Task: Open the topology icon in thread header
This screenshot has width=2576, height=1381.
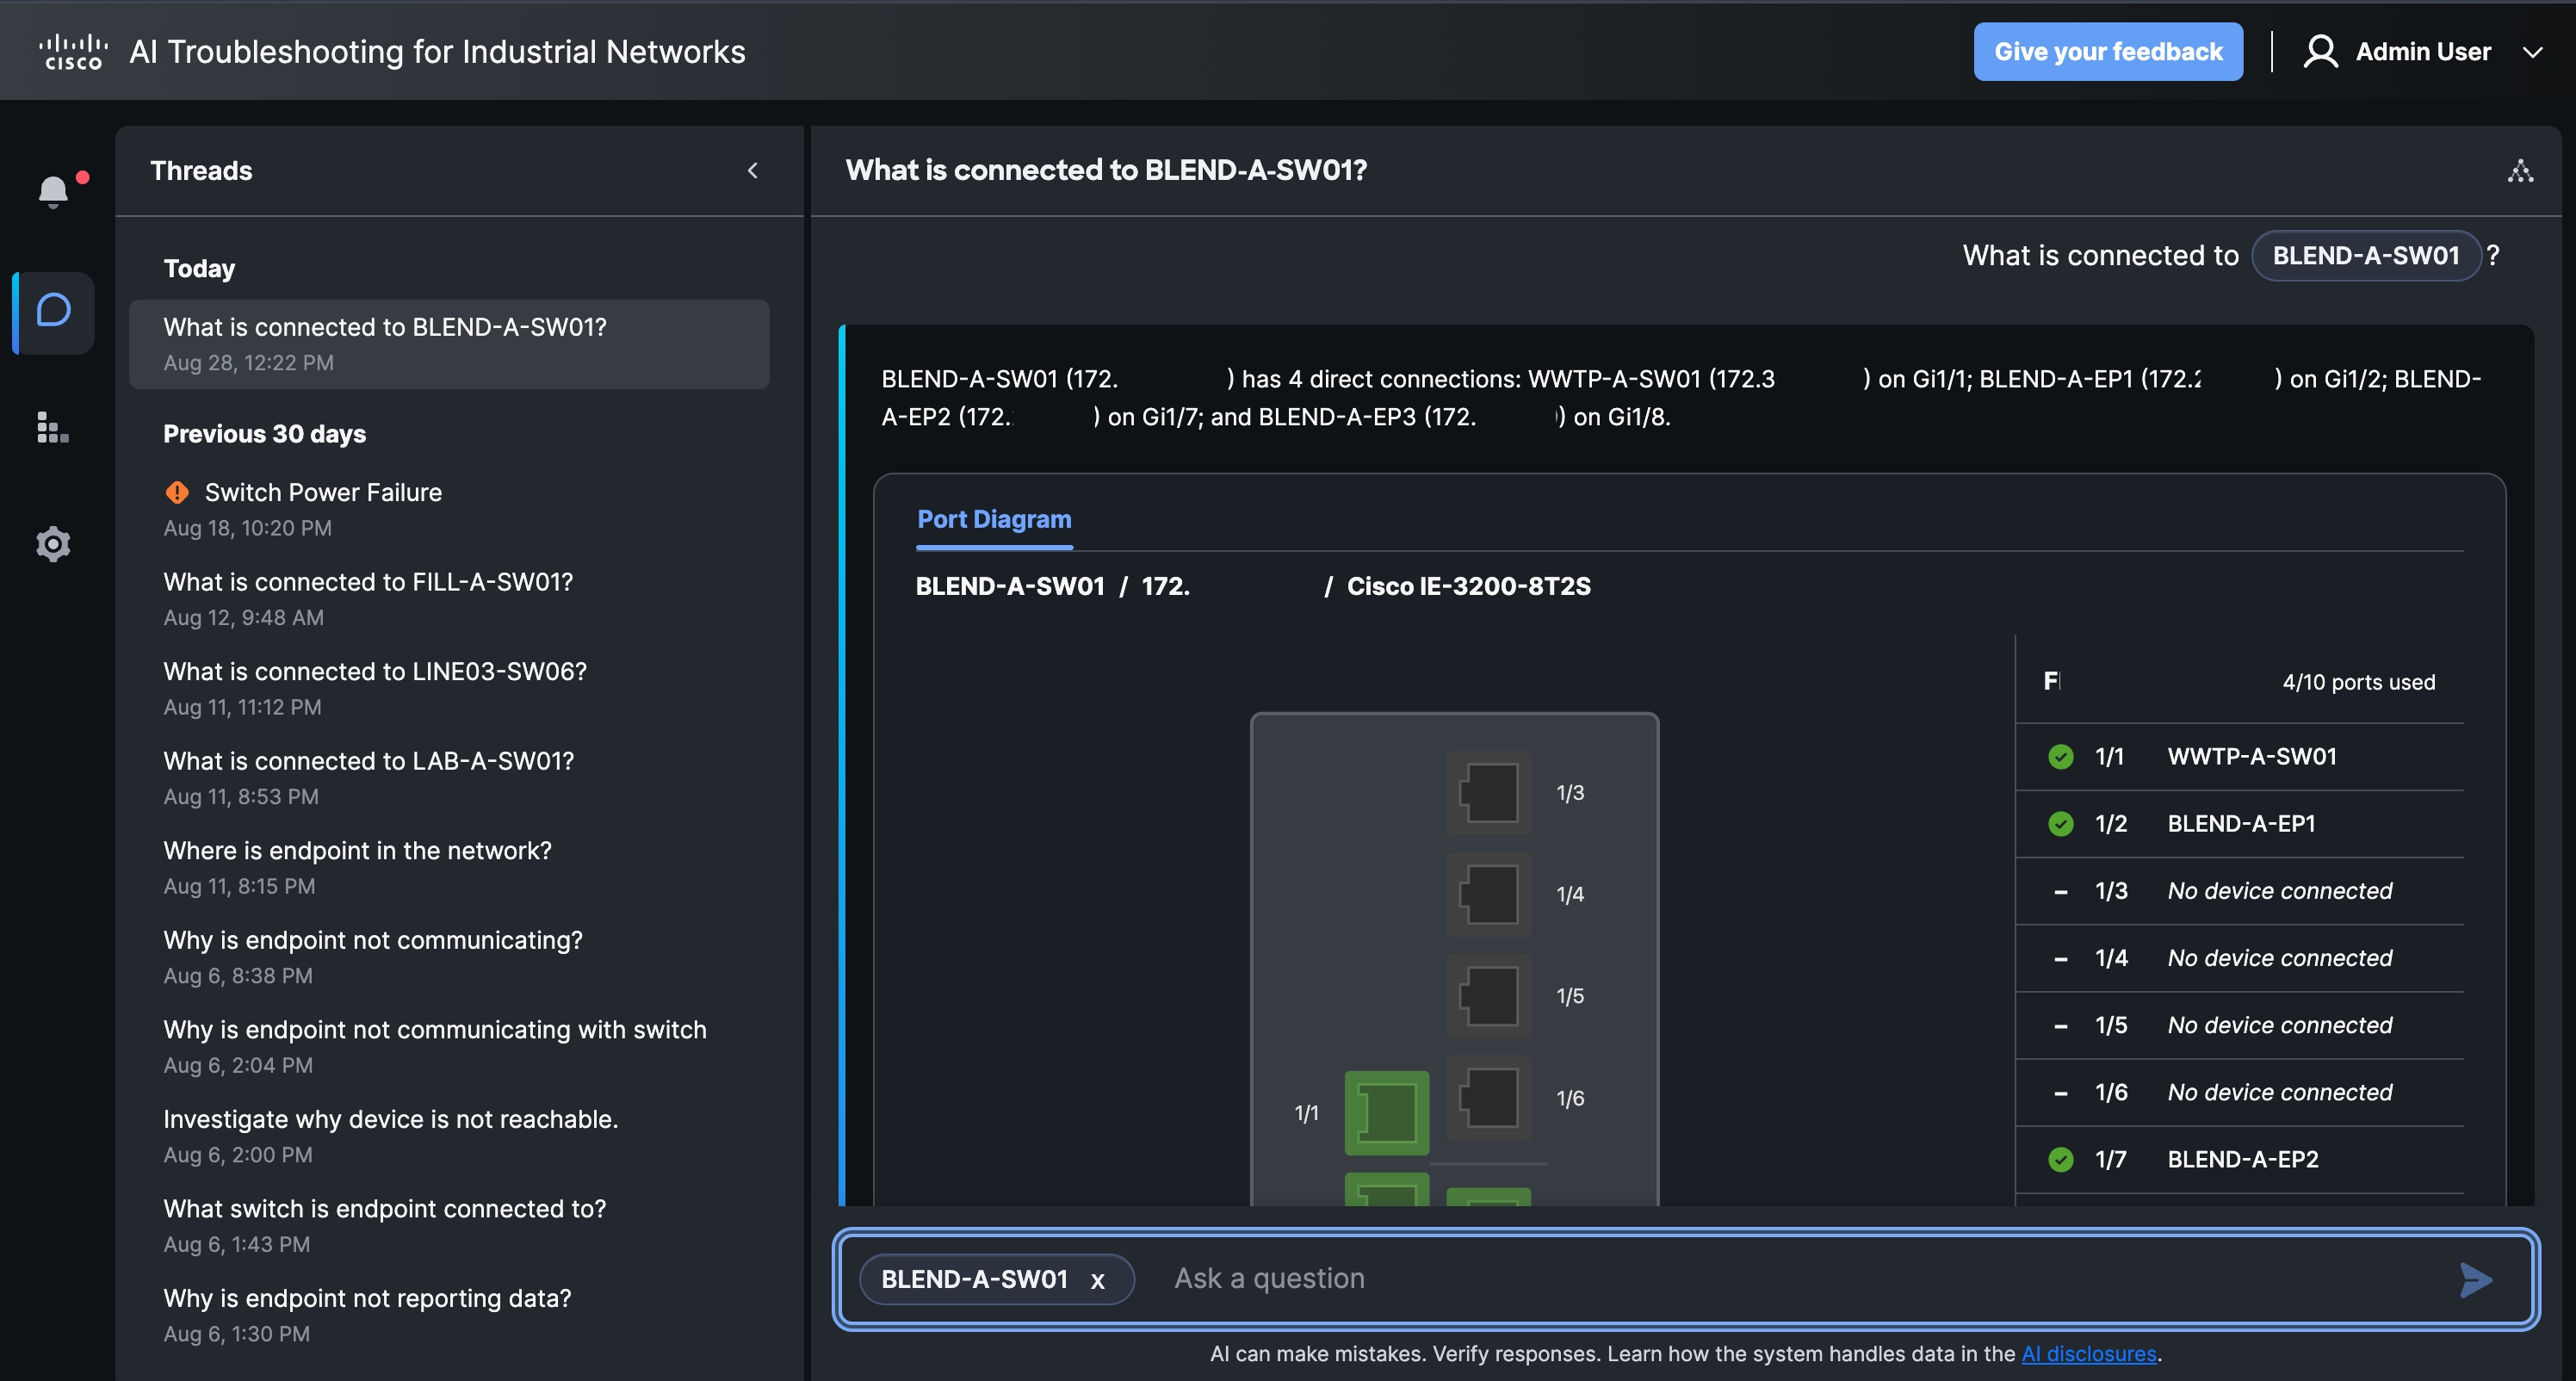Action: click(2520, 171)
